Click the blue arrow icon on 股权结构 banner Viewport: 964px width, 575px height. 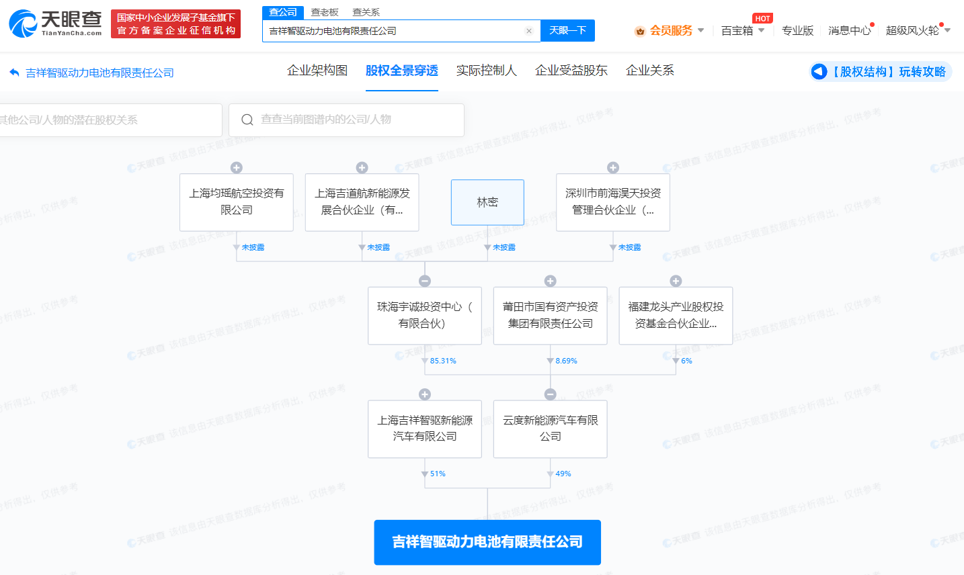pos(819,71)
